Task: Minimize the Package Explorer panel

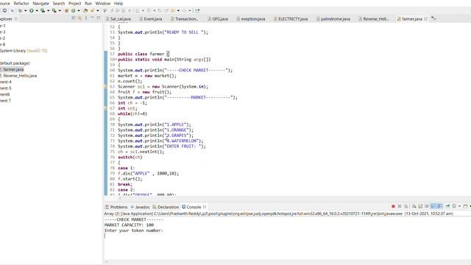Action: (92, 18)
